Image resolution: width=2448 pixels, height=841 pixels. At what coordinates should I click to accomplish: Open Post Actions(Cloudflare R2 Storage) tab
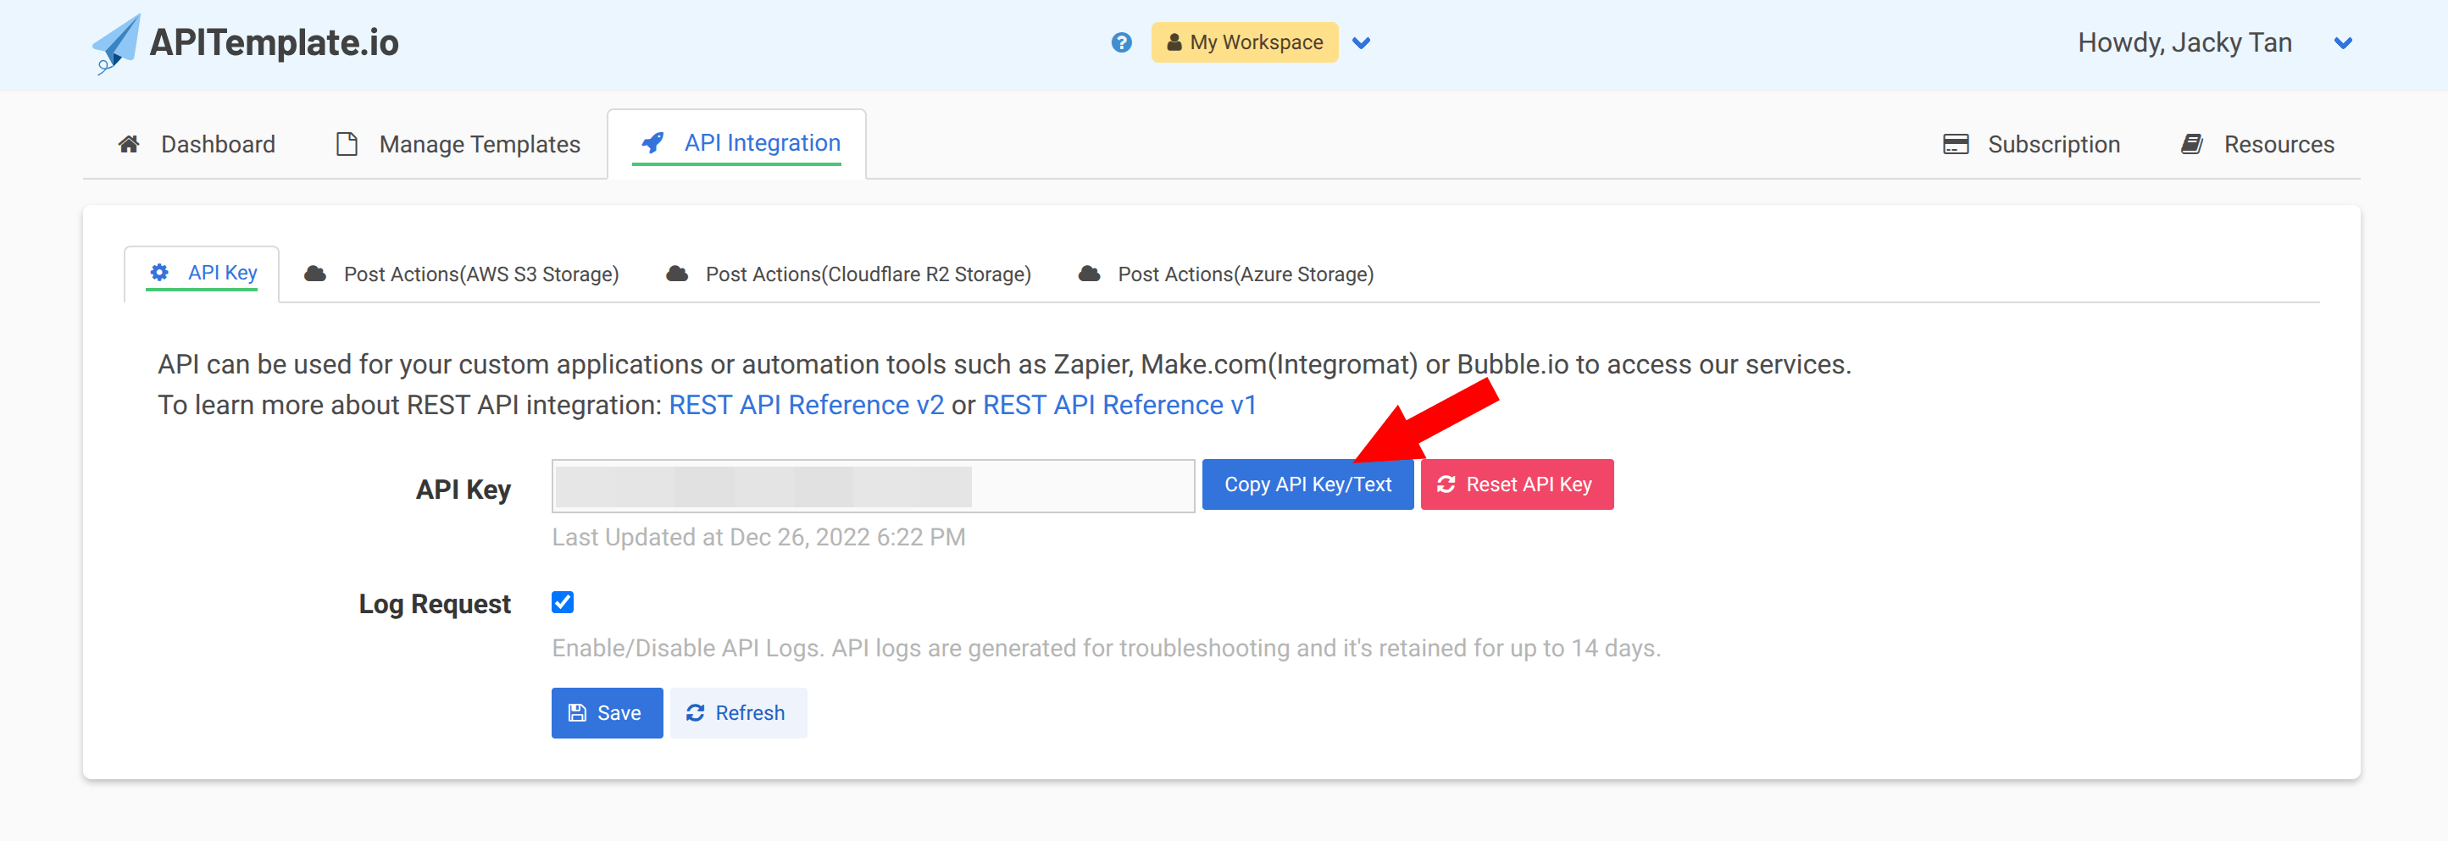pyautogui.click(x=868, y=274)
